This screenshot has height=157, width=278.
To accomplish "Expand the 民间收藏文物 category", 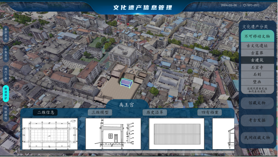I will coord(257,138).
